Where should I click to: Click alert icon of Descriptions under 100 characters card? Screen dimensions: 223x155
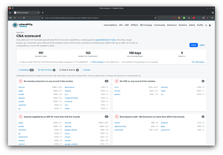click(117, 117)
